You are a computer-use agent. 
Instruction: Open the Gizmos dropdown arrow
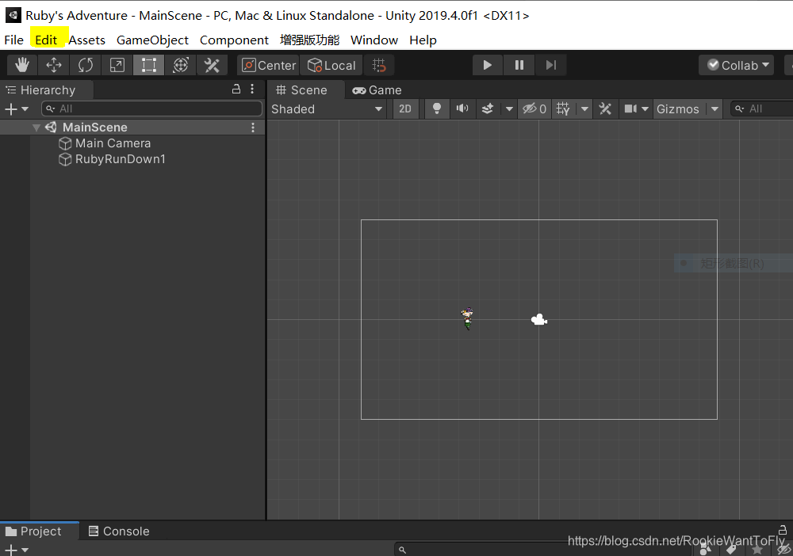coord(714,109)
